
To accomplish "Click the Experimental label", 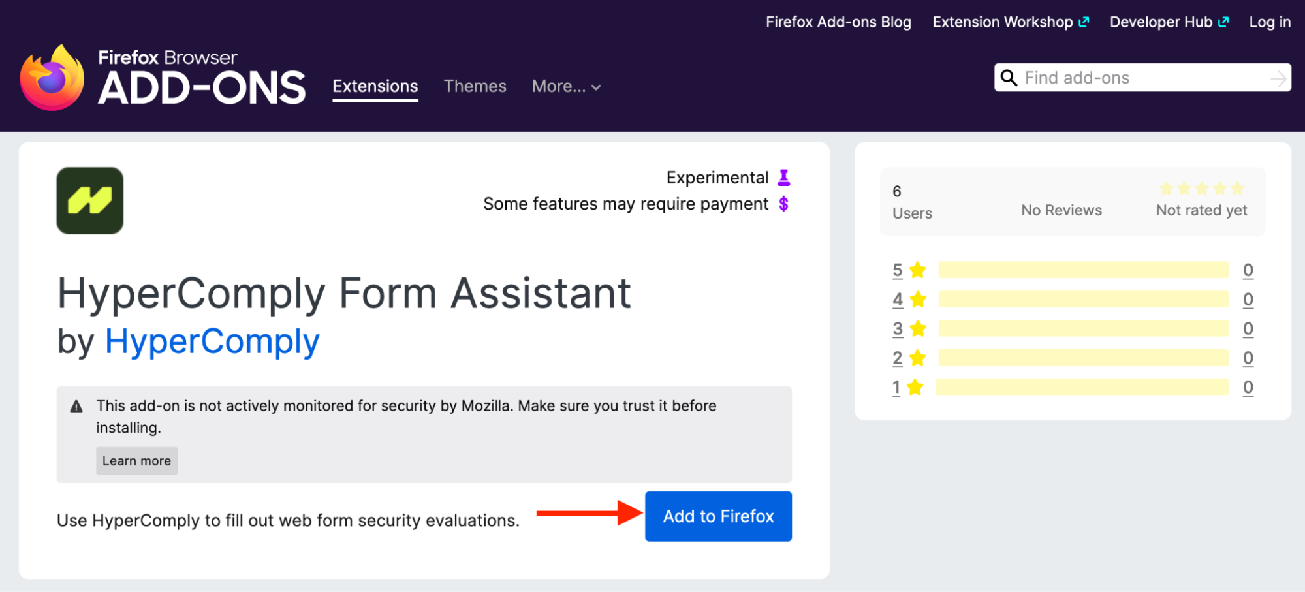I will pos(717,178).
